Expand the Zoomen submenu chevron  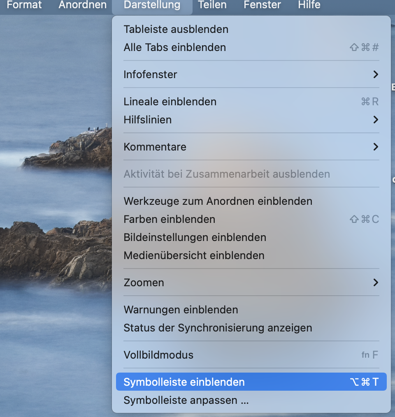[376, 283]
